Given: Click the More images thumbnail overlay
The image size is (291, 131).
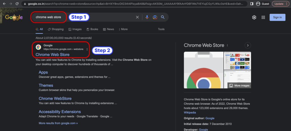Looking at the screenshot, I should pos(239,85).
